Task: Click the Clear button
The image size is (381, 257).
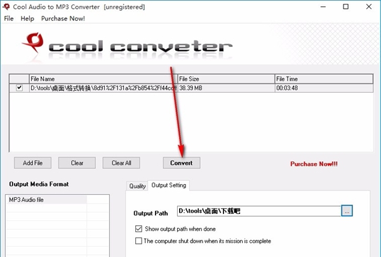Action: click(x=77, y=162)
